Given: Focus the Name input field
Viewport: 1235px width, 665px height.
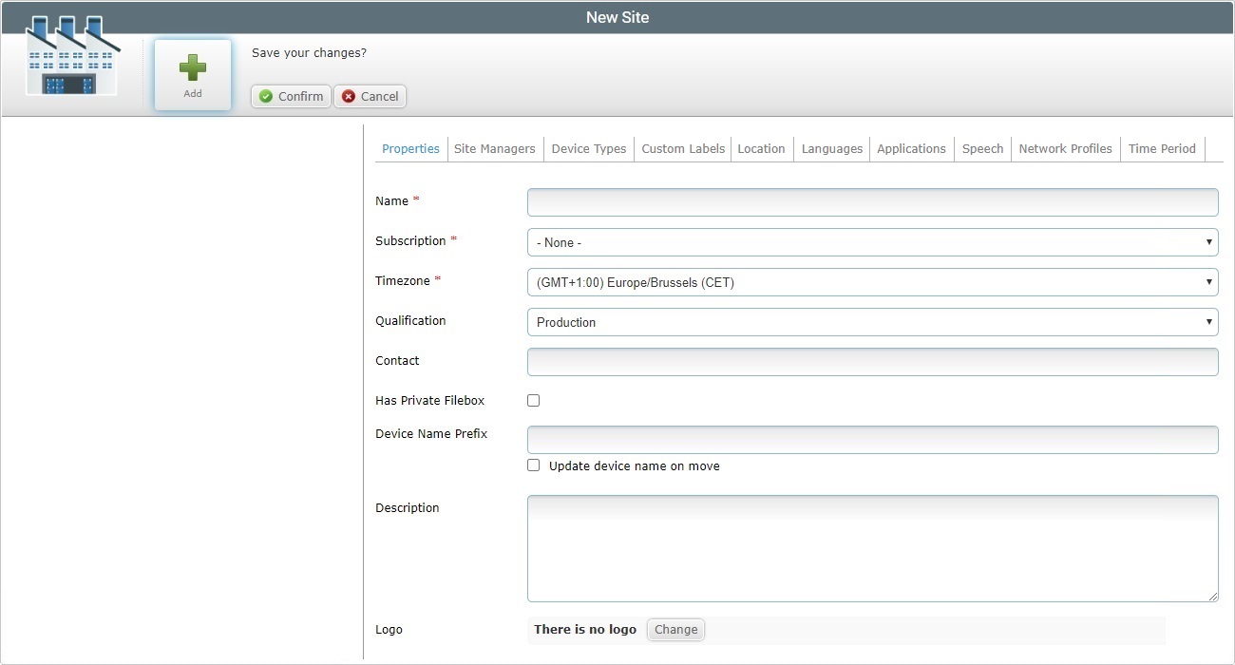Looking at the screenshot, I should click(872, 202).
